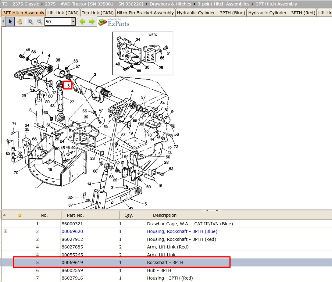Click callout number 2 on diagram
Image resolution: width=332 pixels, height=282 pixels.
coord(95,74)
